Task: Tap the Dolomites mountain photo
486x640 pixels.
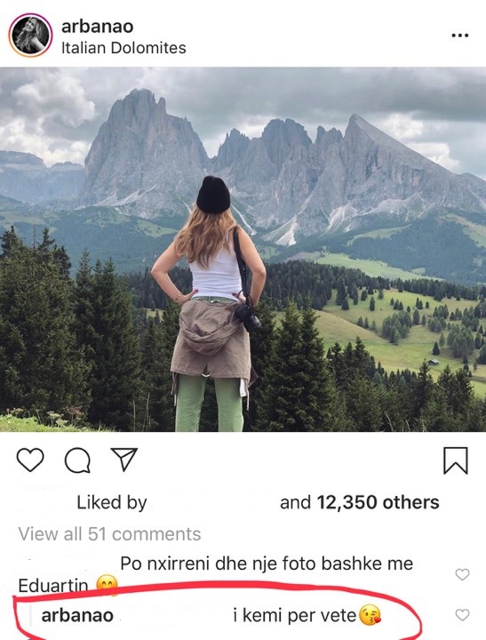Action: pos(243,250)
